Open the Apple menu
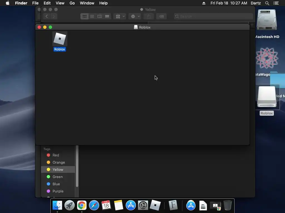This screenshot has height=213, width=285. pyautogui.click(x=8, y=3)
